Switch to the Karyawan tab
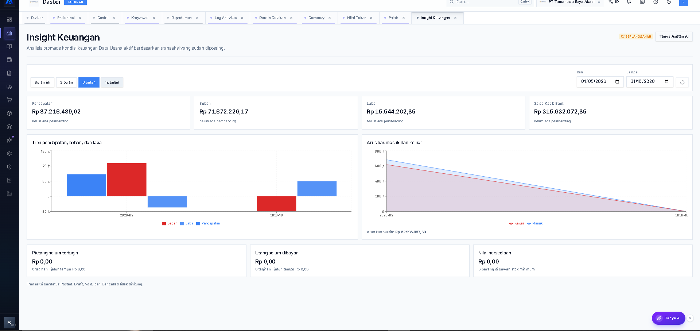 (x=140, y=18)
